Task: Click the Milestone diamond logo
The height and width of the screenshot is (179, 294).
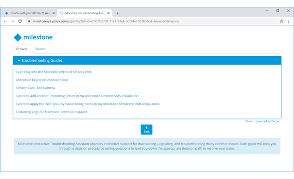Action: (x=18, y=37)
